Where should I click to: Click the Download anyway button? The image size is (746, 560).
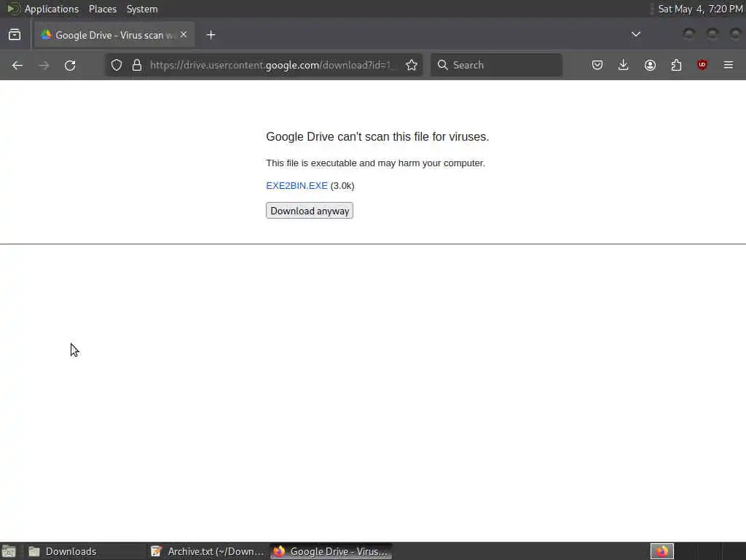click(309, 211)
